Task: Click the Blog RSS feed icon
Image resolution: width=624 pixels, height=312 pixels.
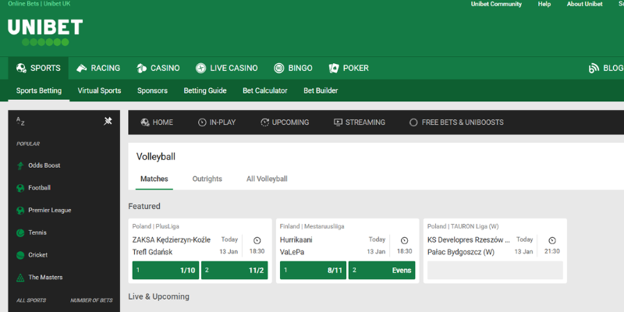Action: 594,68
